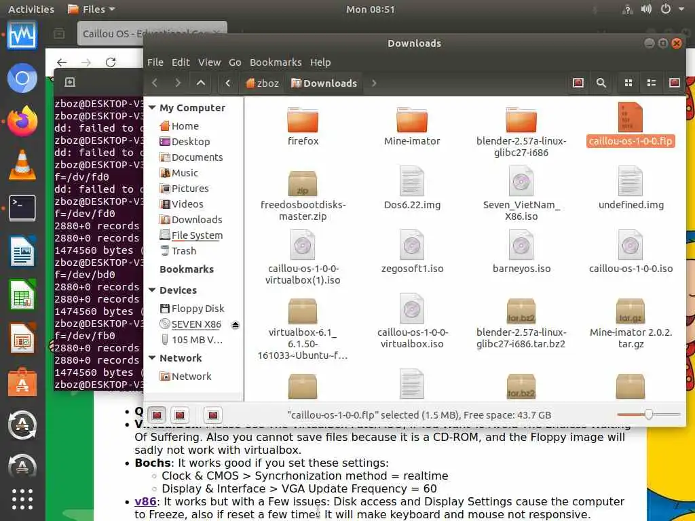Click the Downloads breadcrumb button
The height and width of the screenshot is (521, 695).
coord(324,83)
